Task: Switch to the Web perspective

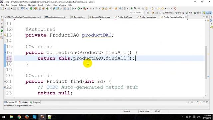Action: 189,13
